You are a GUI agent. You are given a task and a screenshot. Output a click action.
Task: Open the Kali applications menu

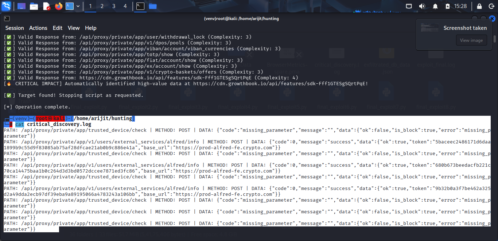[x=7, y=6]
